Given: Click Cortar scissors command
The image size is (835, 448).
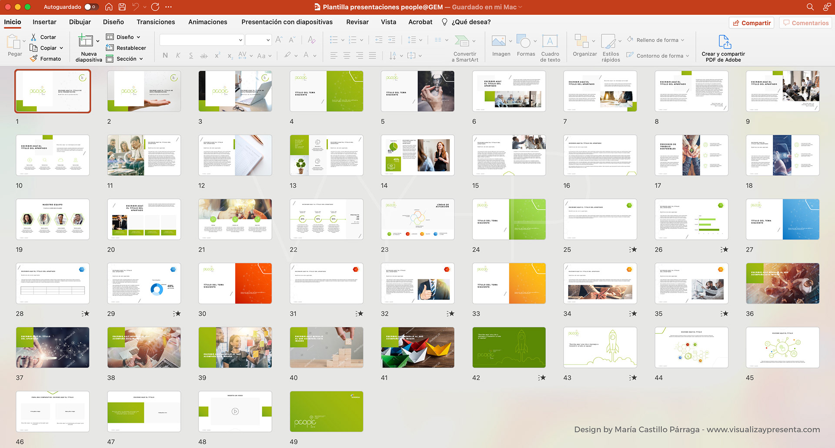Looking at the screenshot, I should click(x=43, y=37).
